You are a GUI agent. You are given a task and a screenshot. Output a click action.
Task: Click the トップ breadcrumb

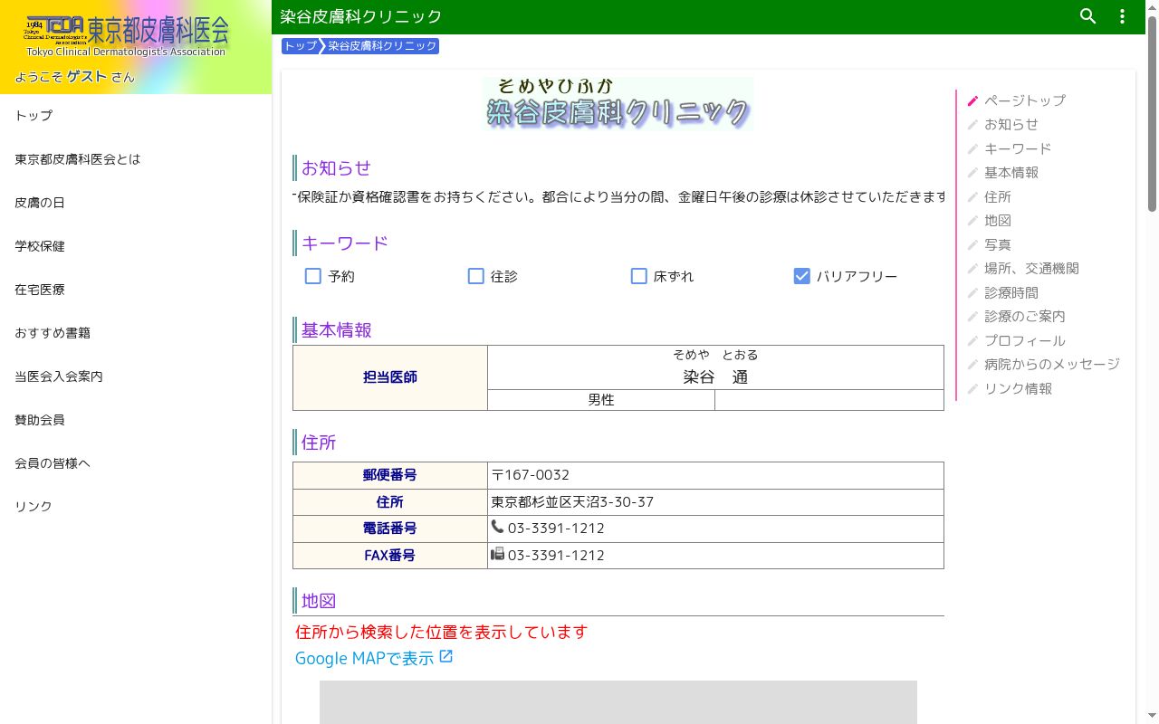(301, 46)
